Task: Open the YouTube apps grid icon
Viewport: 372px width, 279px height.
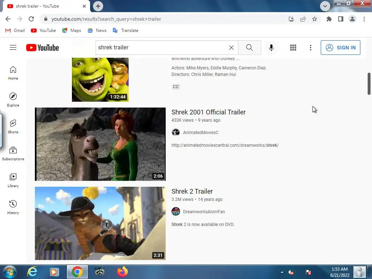Action: [x=293, y=48]
